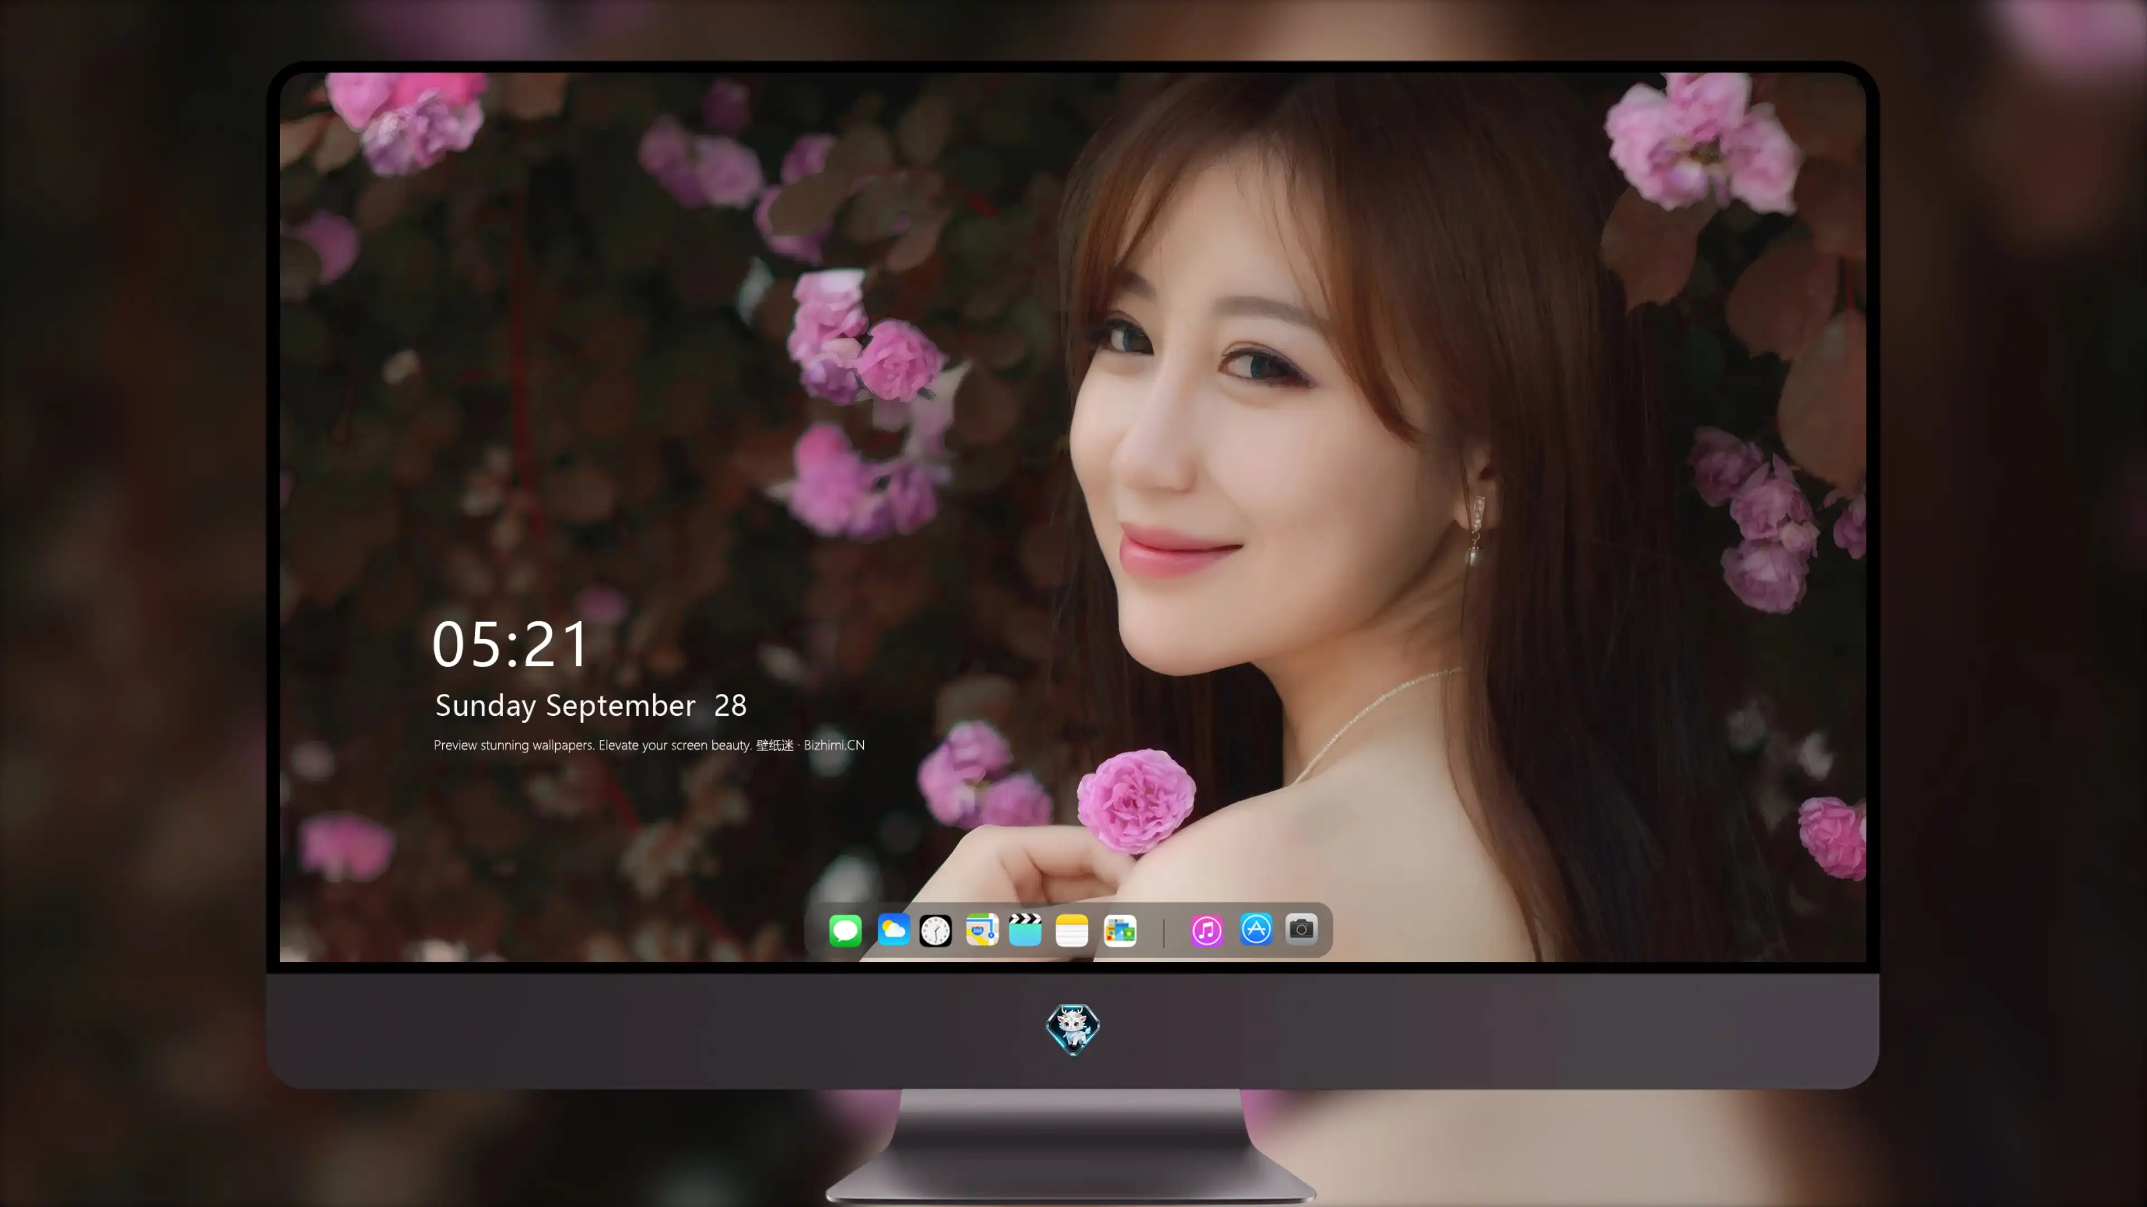Launch the Maps app from the dock
This screenshot has height=1207, width=2147.
[x=982, y=930]
